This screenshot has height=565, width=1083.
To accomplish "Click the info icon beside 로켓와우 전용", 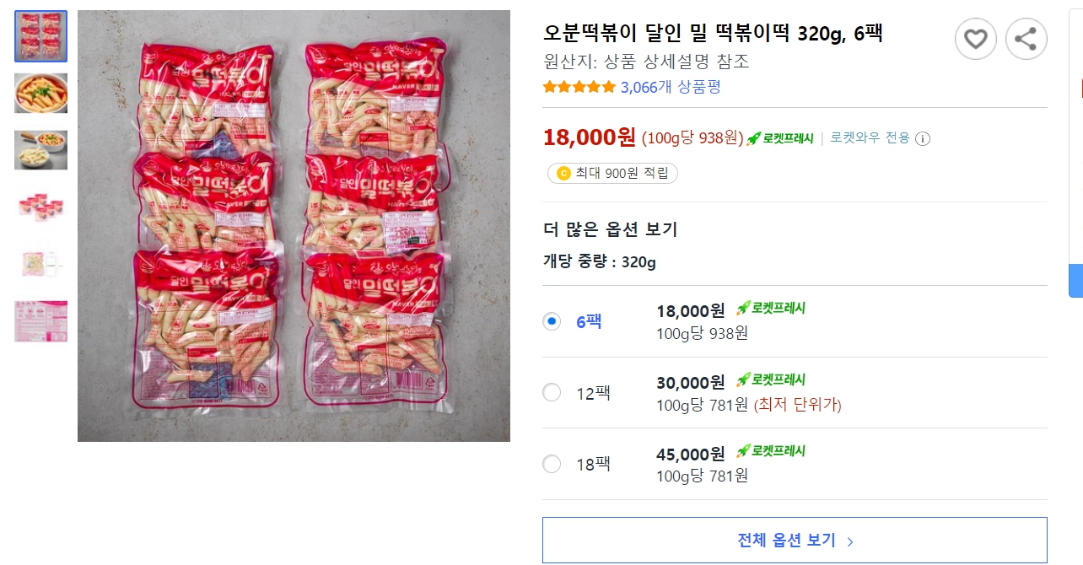I will tap(923, 138).
